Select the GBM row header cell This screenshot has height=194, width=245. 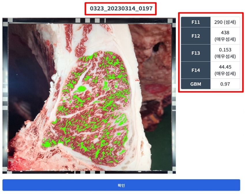click(196, 84)
